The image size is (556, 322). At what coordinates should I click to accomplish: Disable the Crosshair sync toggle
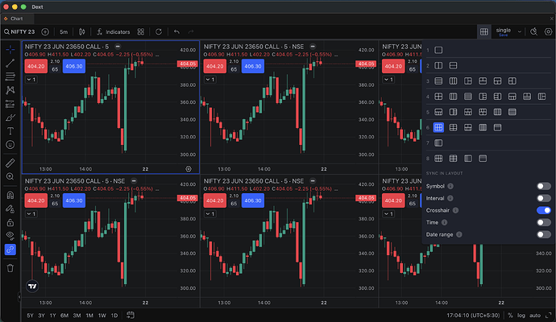pos(544,210)
